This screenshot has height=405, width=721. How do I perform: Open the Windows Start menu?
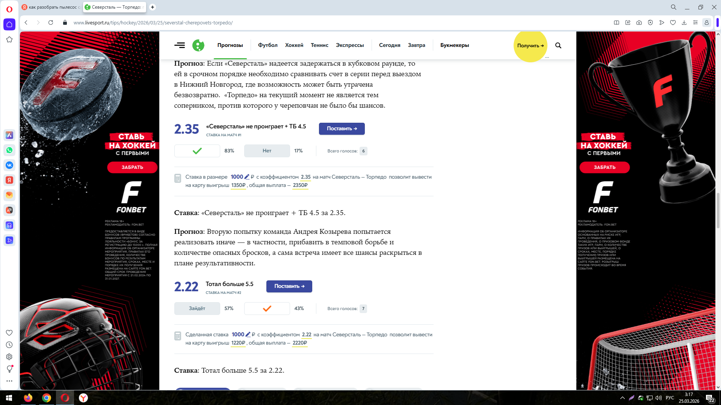coord(9,398)
